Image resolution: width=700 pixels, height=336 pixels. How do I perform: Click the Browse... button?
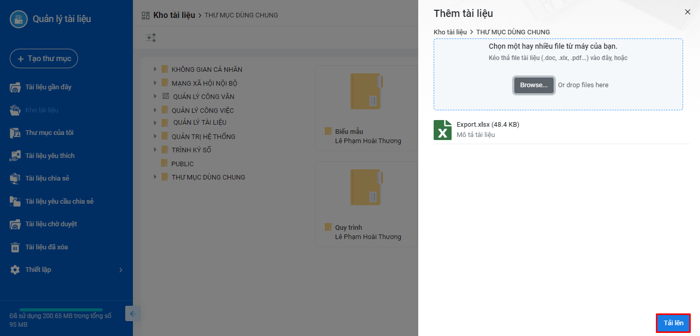(x=534, y=85)
